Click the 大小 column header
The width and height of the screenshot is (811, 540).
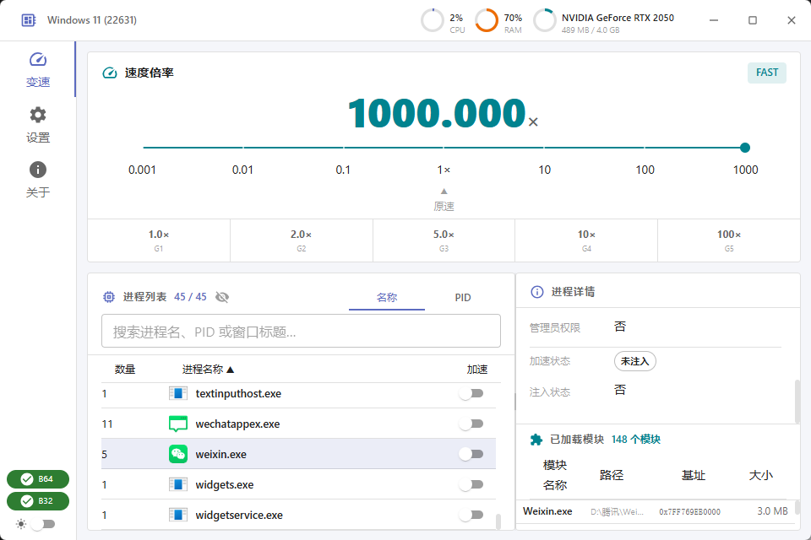[761, 475]
